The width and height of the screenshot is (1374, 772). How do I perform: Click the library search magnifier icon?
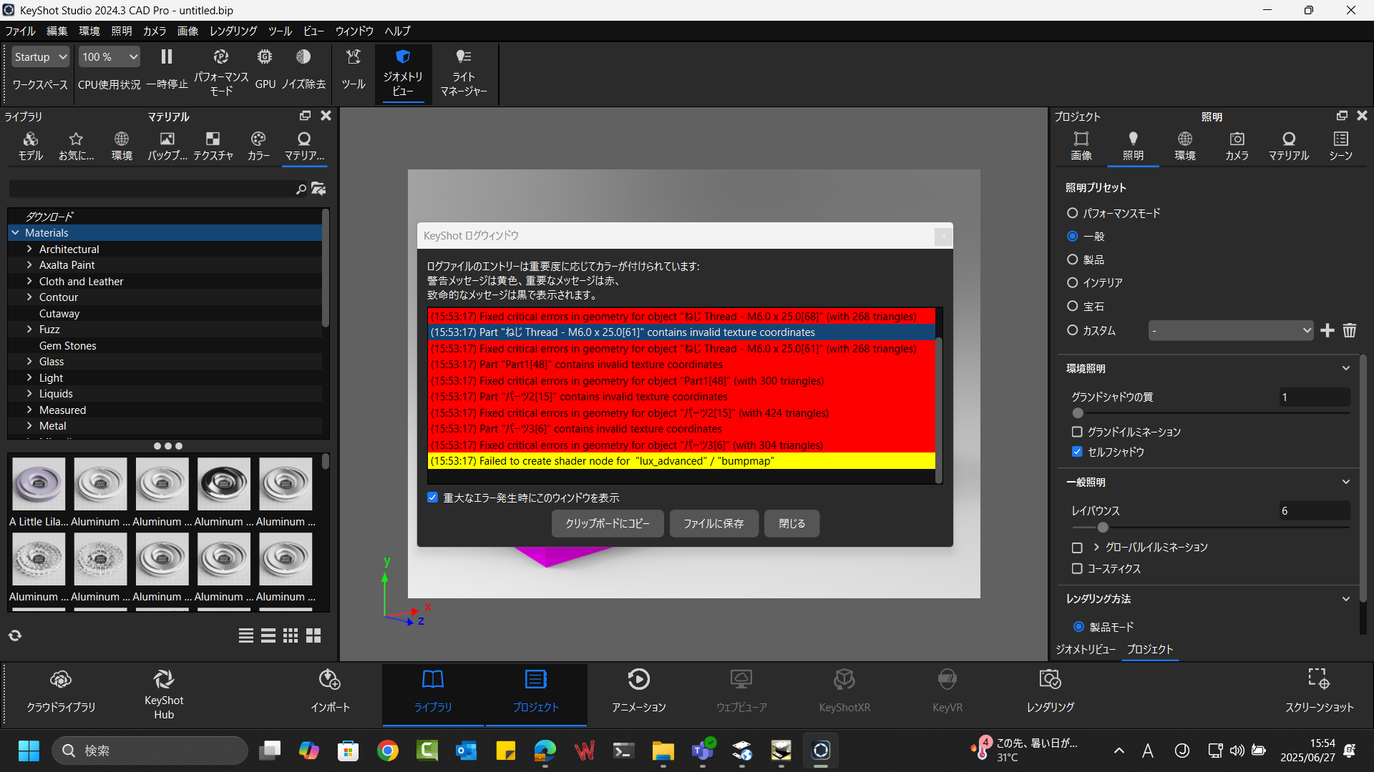301,189
